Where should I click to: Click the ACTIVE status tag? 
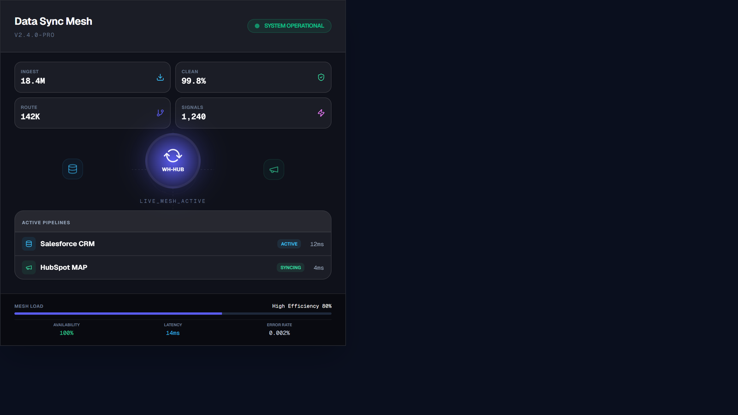pos(289,244)
